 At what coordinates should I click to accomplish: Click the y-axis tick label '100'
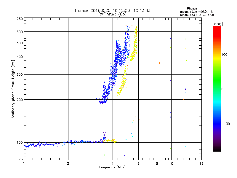pyautogui.click(x=20, y=142)
